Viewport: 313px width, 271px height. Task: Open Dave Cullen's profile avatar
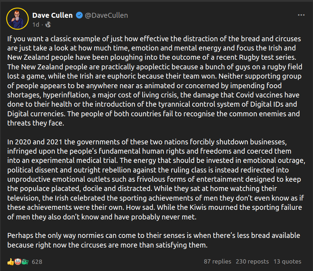[17, 18]
